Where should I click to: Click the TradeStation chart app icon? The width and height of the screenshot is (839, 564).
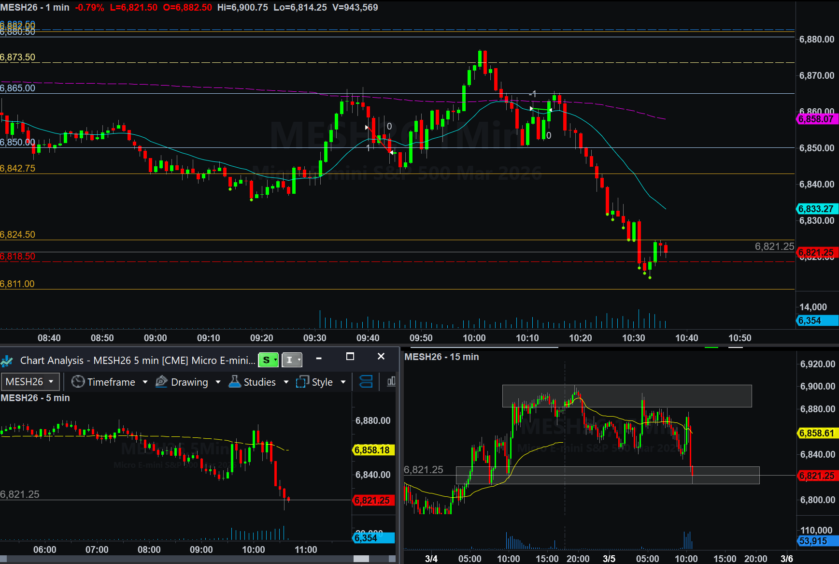click(x=7, y=361)
